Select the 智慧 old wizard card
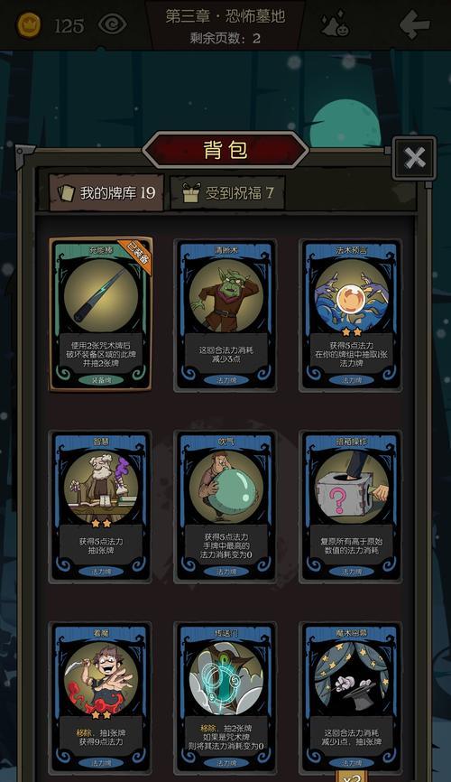The width and height of the screenshot is (451, 782). [101, 507]
